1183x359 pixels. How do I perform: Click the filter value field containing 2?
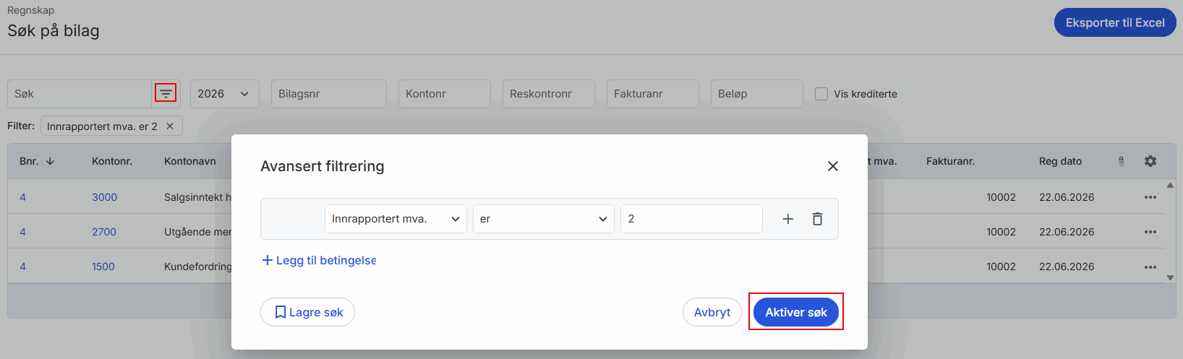(691, 219)
